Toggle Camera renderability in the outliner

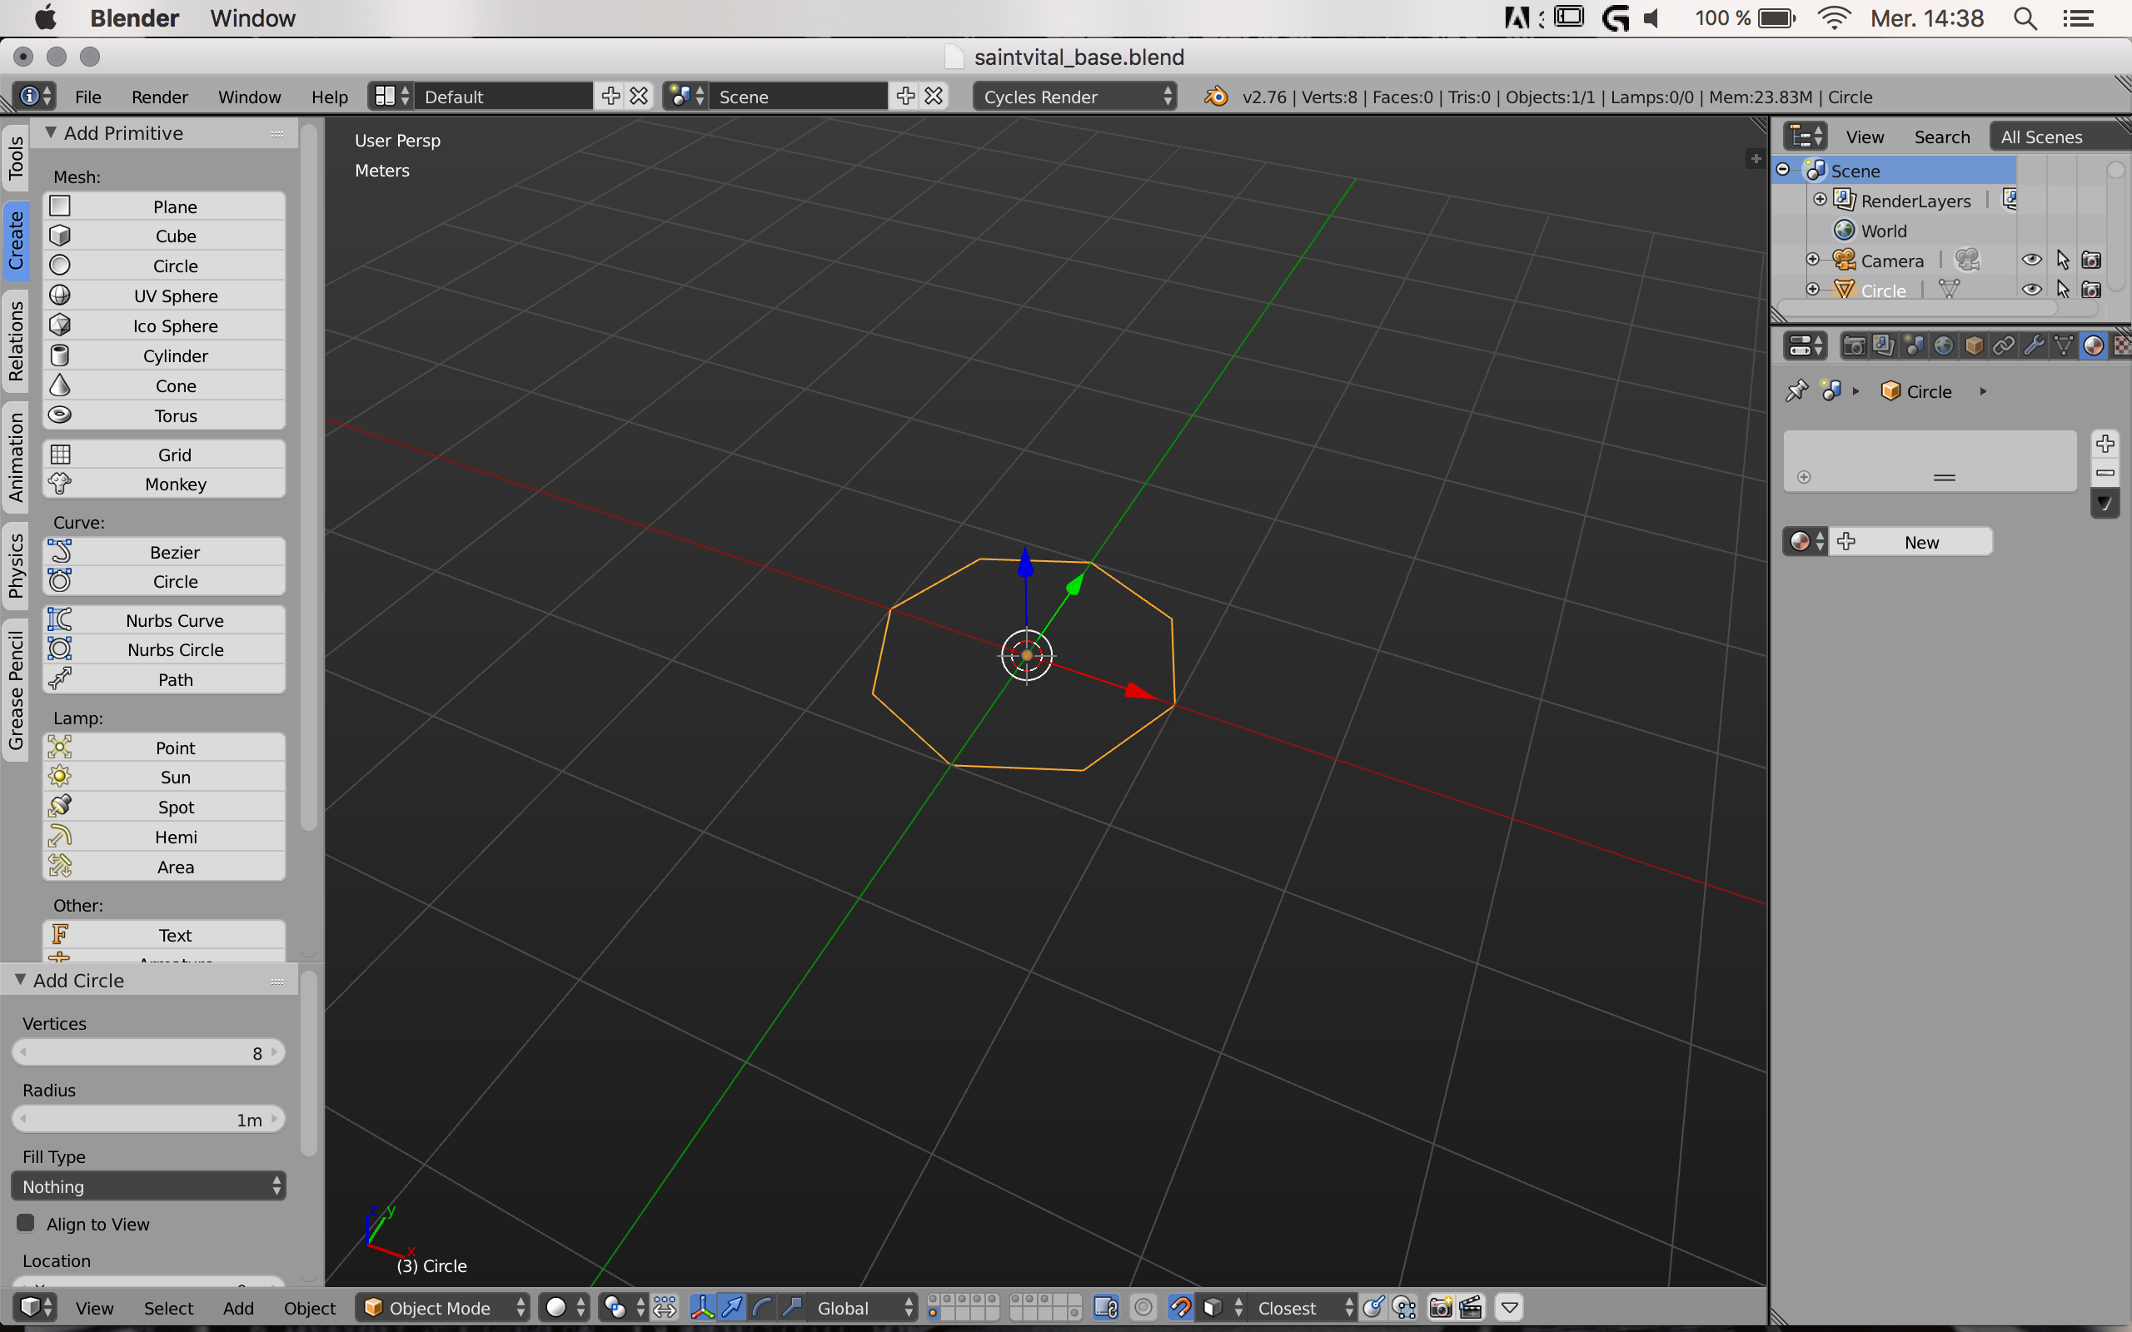(2091, 260)
